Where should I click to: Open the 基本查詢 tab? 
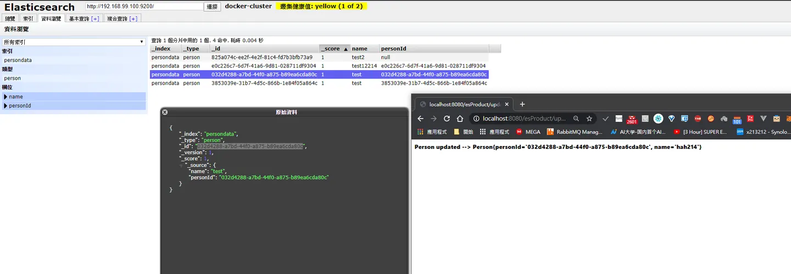[x=83, y=19]
